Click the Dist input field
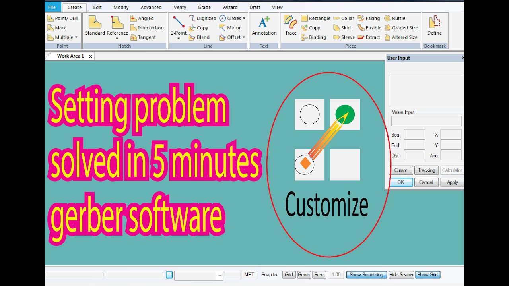Screen dimensions: 509x286 click(x=414, y=155)
